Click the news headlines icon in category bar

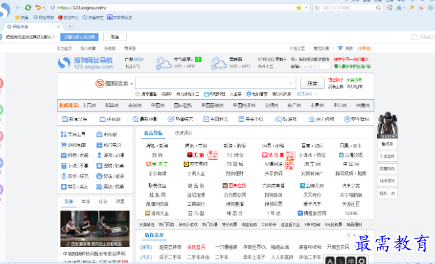[x=65, y=119]
